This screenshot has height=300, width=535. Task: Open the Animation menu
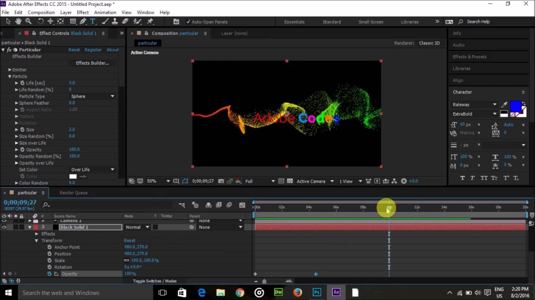point(105,12)
